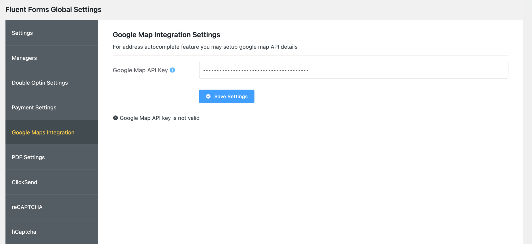Click the address autocomplete description text
The width and height of the screenshot is (532, 244).
pos(205,47)
